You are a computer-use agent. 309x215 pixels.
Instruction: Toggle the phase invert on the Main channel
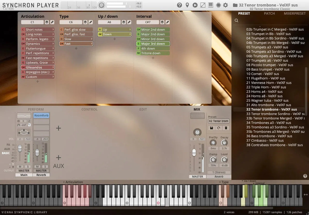[29, 121]
